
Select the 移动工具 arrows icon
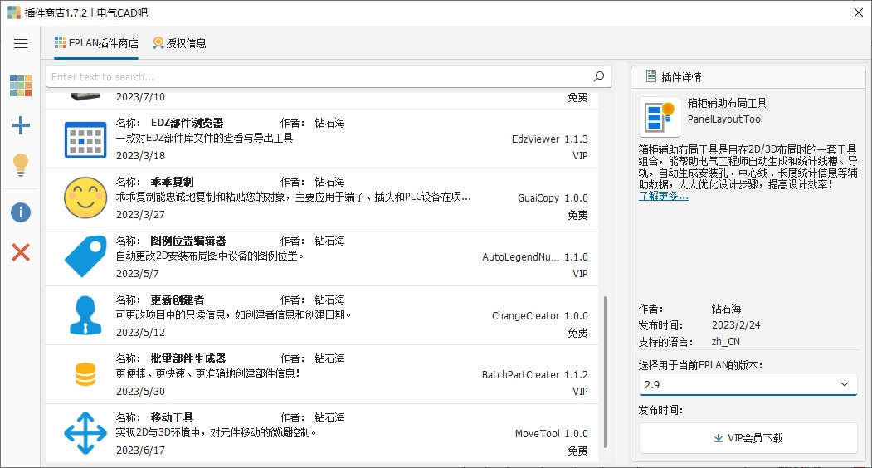pyautogui.click(x=85, y=433)
